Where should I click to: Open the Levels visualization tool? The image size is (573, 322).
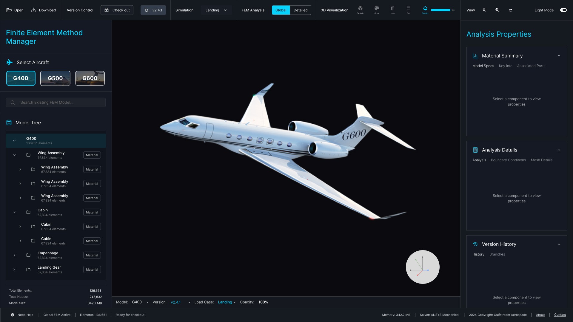[392, 9]
